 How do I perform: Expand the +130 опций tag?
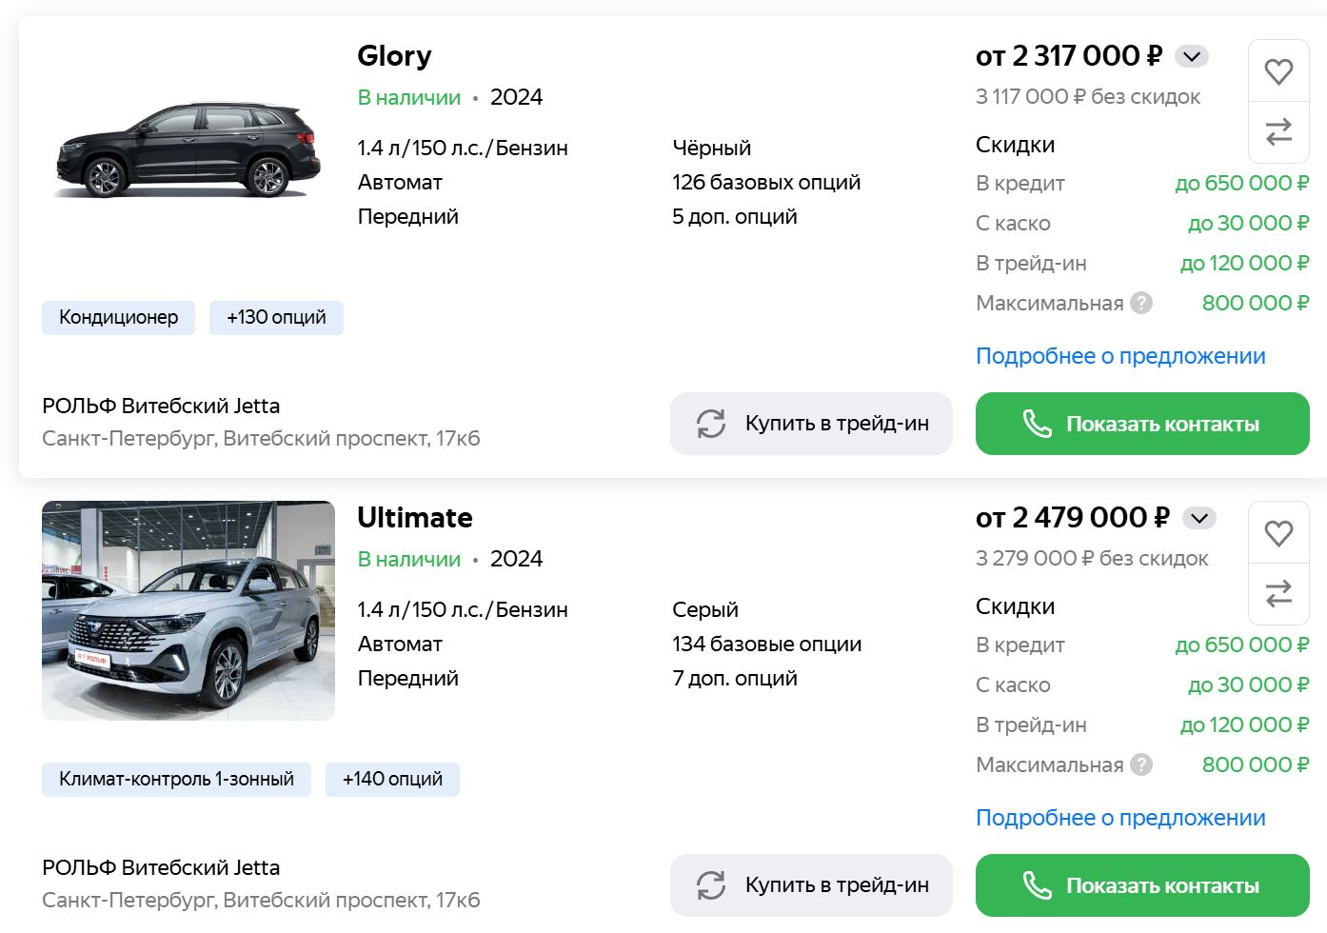(276, 317)
